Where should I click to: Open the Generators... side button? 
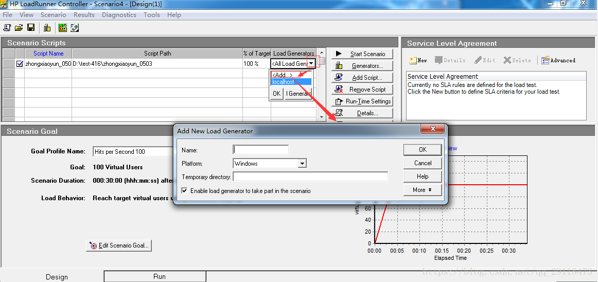tap(362, 66)
